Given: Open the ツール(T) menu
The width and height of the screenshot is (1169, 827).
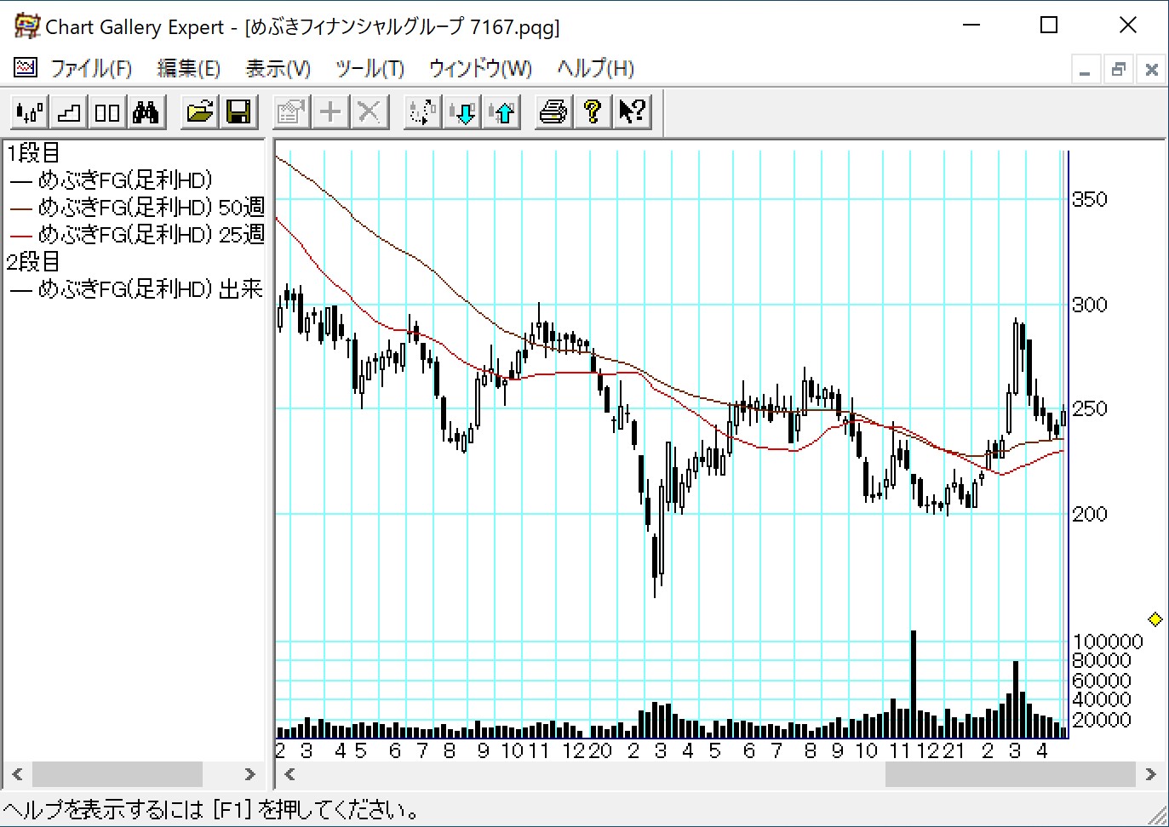Looking at the screenshot, I should 370,69.
